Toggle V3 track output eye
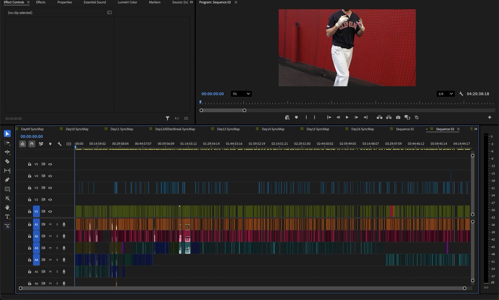The width and height of the screenshot is (499, 300). (x=50, y=188)
